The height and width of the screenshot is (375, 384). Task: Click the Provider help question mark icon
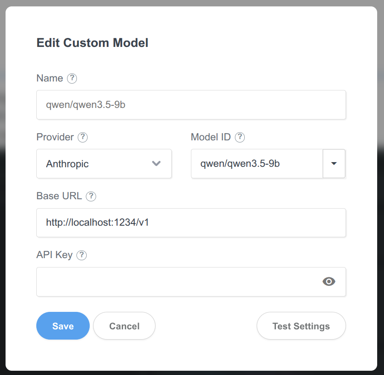83,137
